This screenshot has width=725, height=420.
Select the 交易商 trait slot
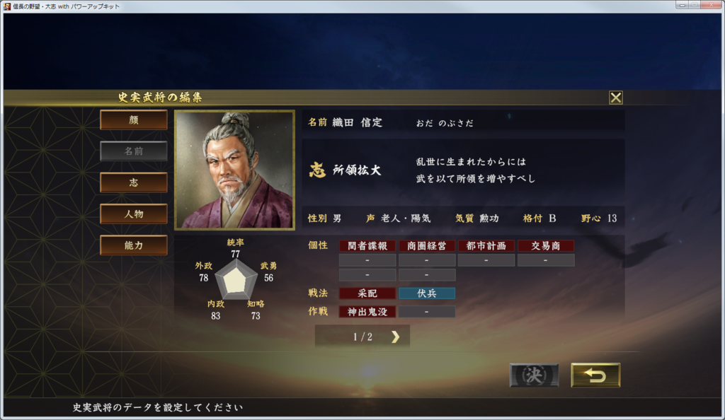(546, 246)
